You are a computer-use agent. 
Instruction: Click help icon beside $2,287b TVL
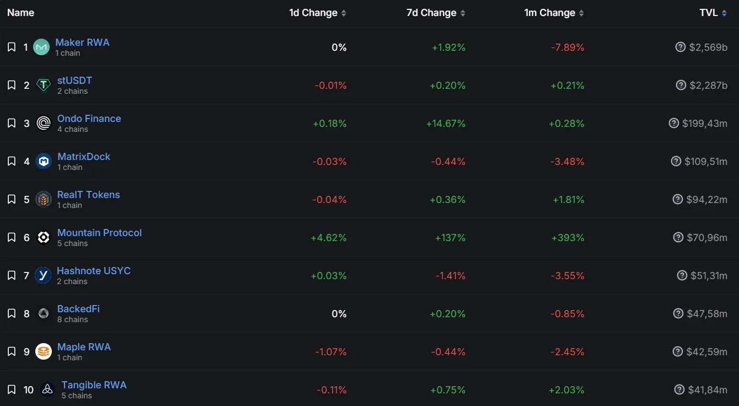tap(681, 86)
